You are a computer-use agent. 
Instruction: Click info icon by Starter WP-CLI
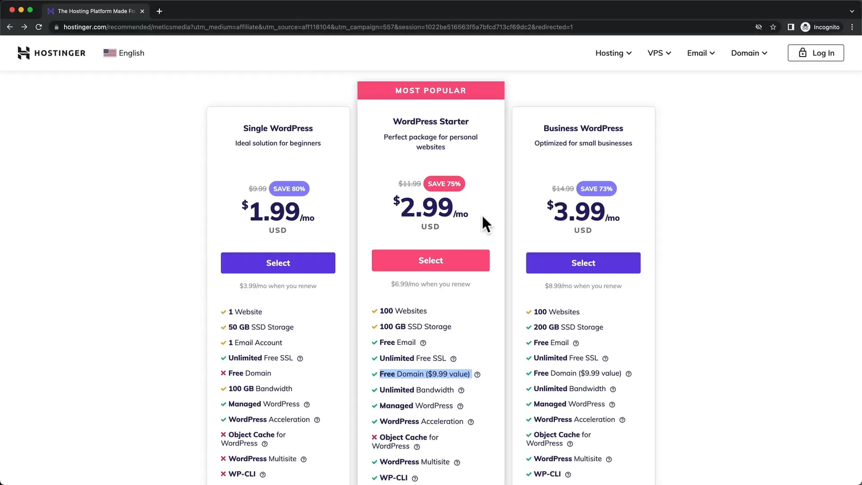415,479
